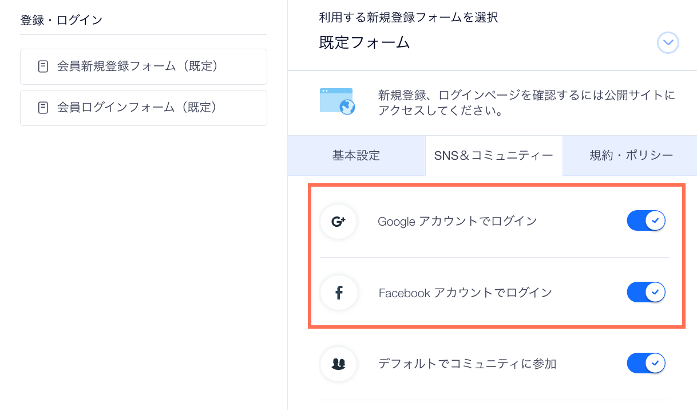
Task: Click the form icon beside 会員新規登録フォーム（既定）
Action: 42,66
